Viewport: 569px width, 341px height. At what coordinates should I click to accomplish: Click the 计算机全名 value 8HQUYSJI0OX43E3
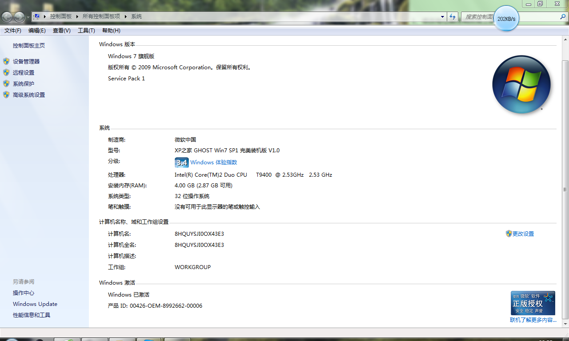[199, 245]
